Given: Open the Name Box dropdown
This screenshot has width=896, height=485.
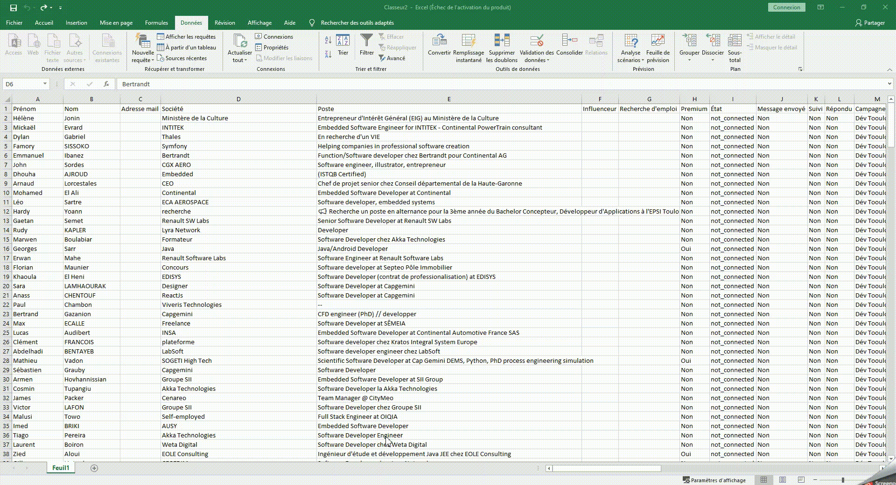Looking at the screenshot, I should 45,84.
